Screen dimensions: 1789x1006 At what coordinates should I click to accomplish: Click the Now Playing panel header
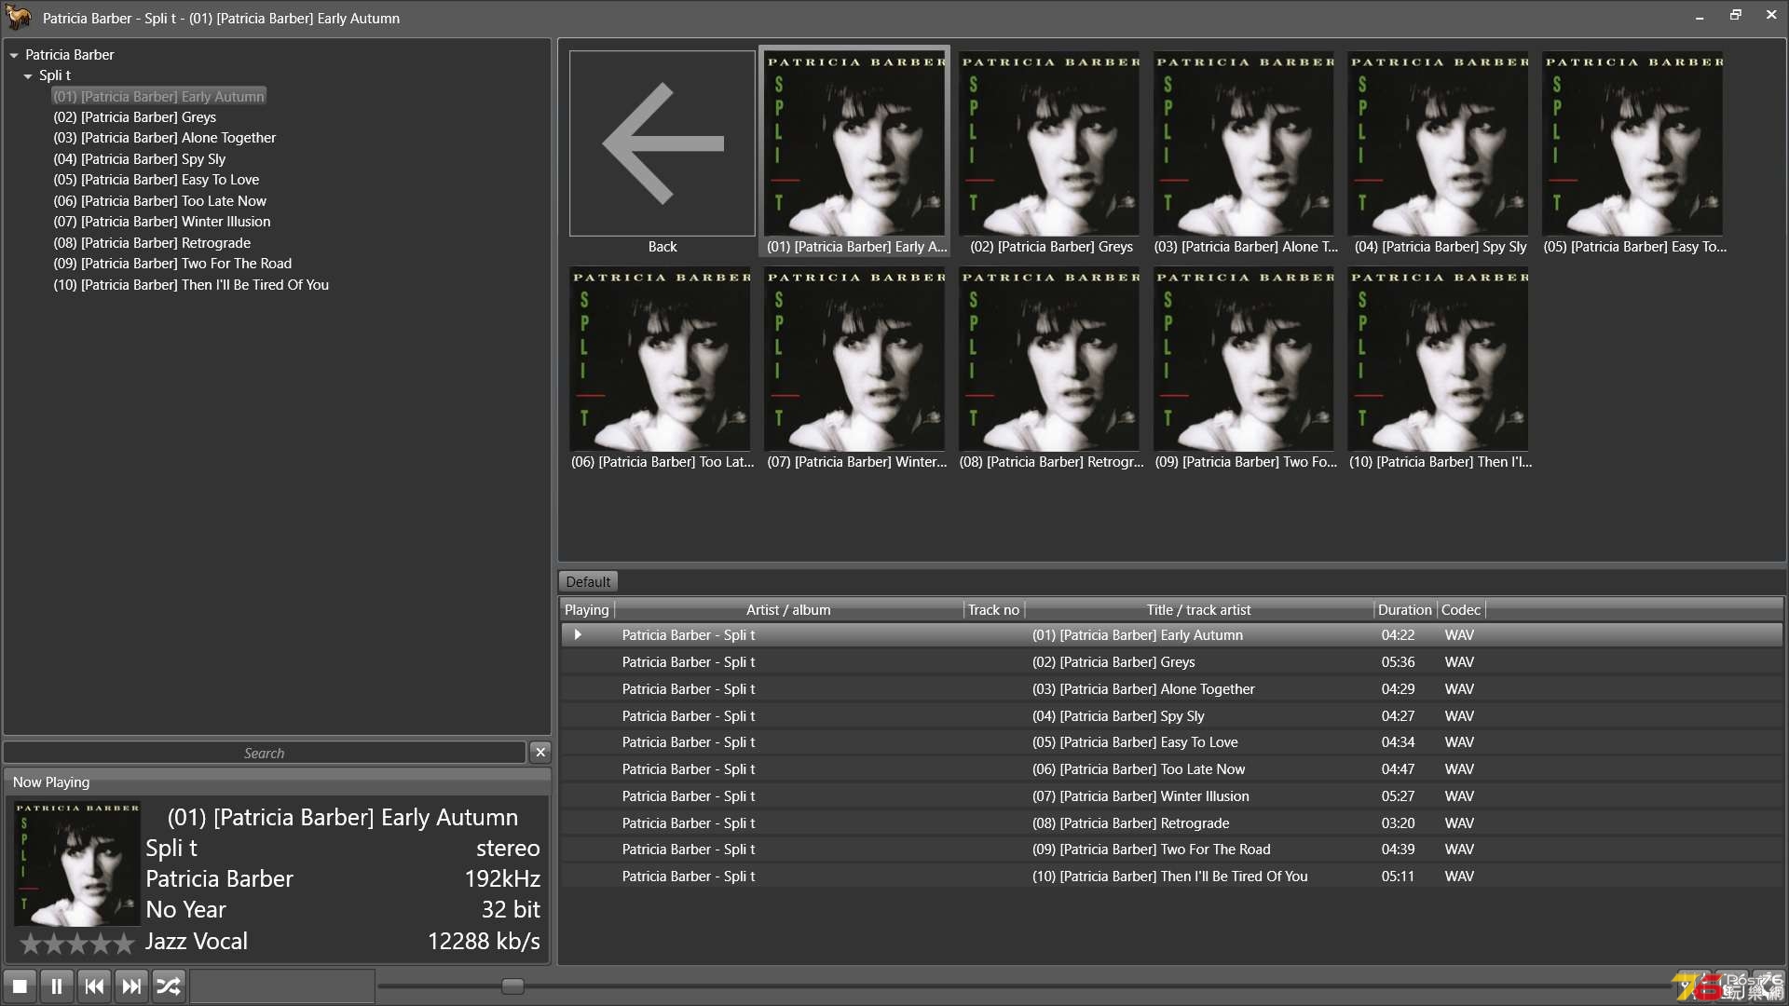pyautogui.click(x=277, y=782)
